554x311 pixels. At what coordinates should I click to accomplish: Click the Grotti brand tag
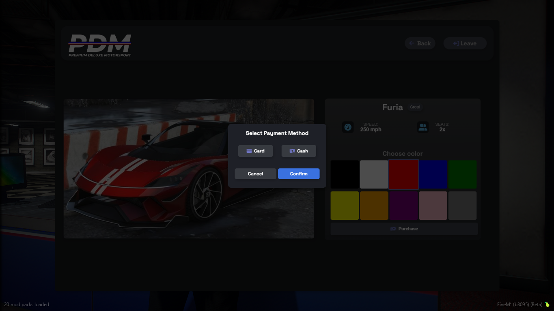coord(415,107)
